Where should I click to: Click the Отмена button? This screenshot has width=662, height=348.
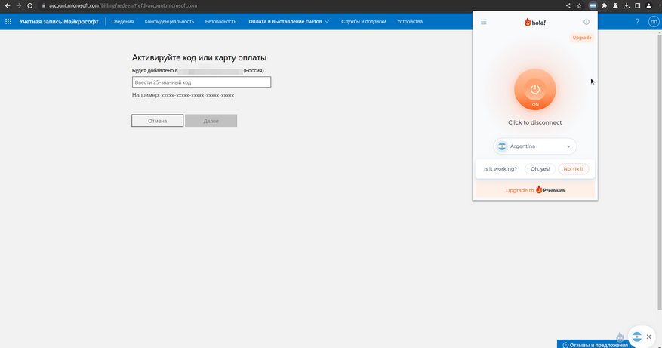(158, 121)
